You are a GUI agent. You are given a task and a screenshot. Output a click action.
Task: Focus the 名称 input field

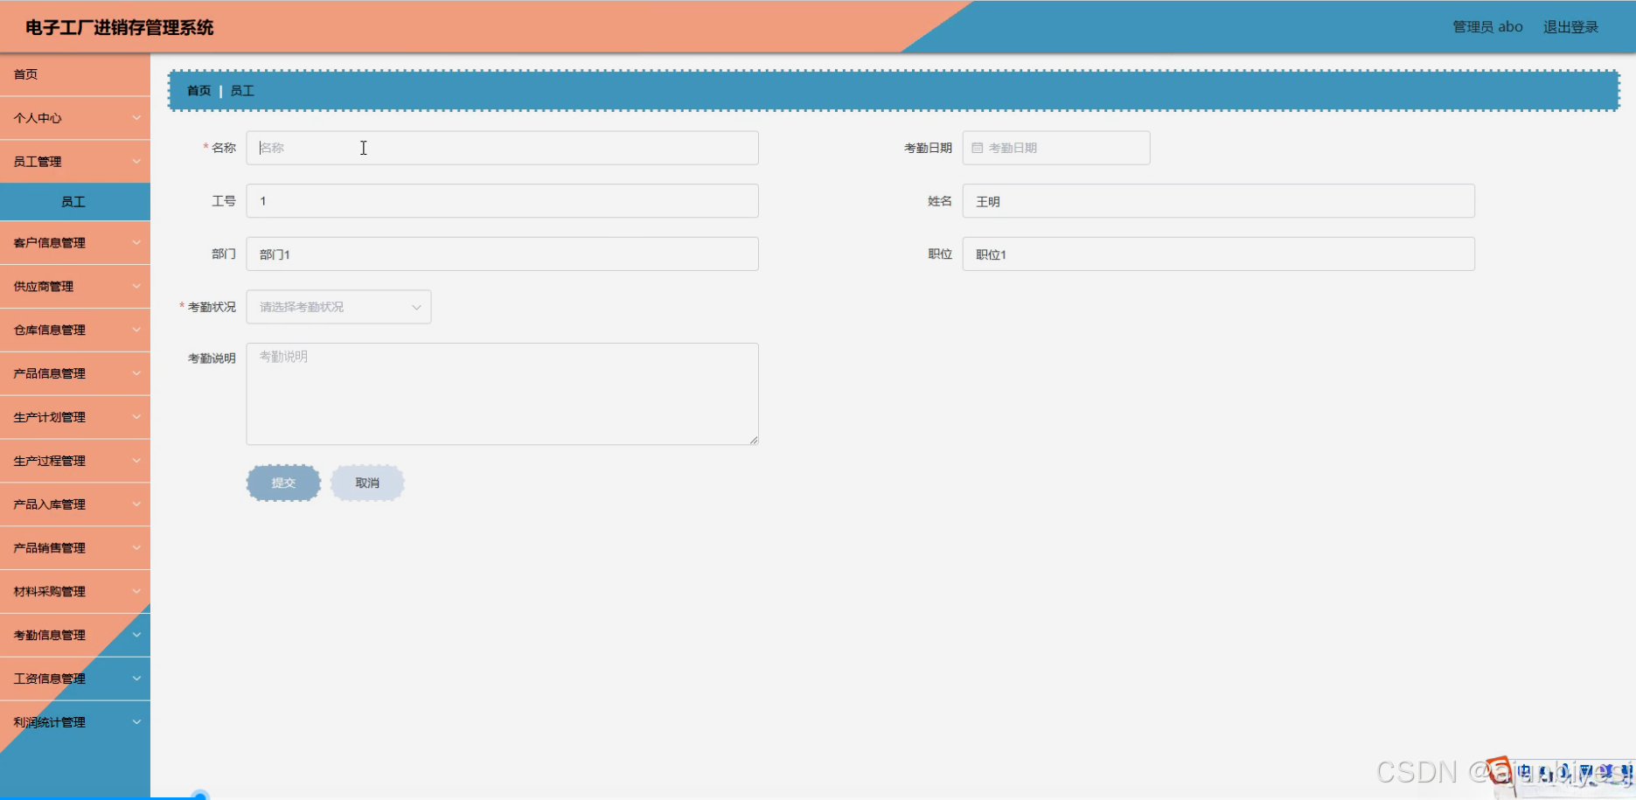pyautogui.click(x=503, y=148)
